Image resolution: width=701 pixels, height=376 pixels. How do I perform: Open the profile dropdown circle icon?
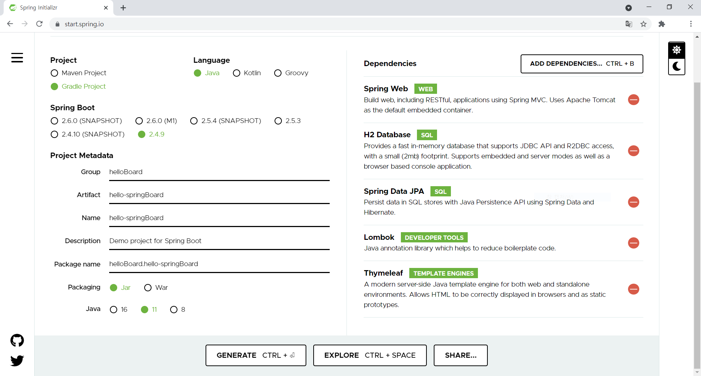point(629,8)
